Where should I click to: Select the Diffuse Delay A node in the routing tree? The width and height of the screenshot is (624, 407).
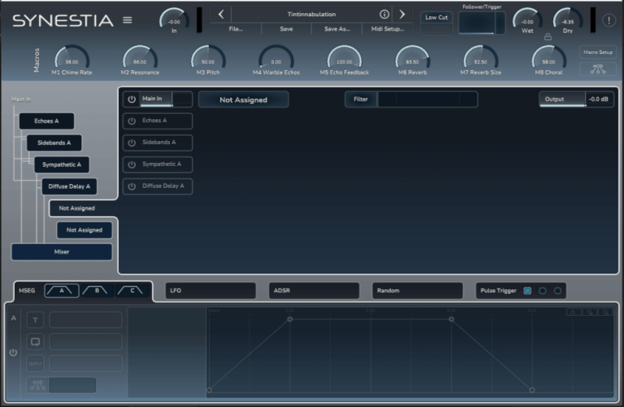(69, 186)
